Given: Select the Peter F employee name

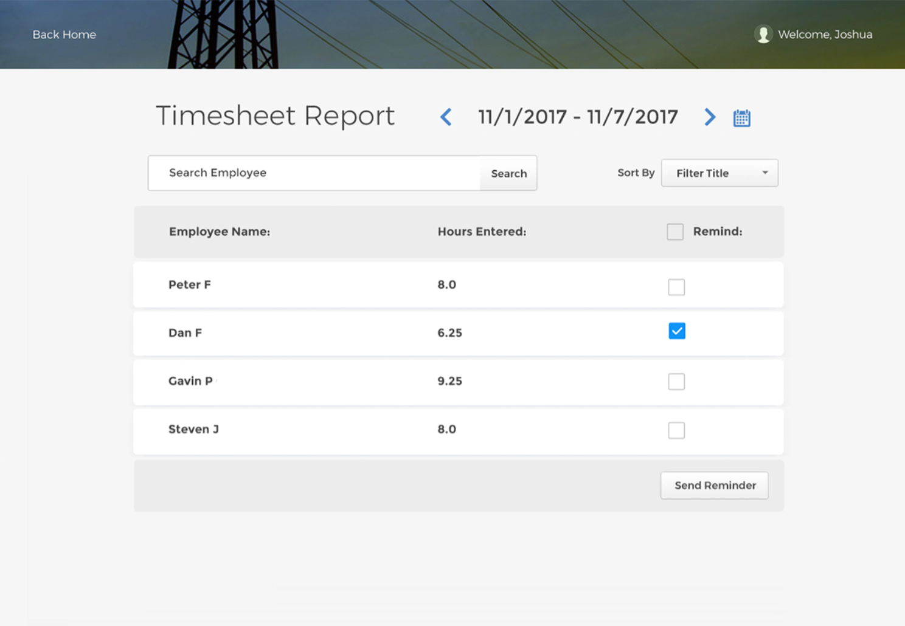Looking at the screenshot, I should coord(190,284).
